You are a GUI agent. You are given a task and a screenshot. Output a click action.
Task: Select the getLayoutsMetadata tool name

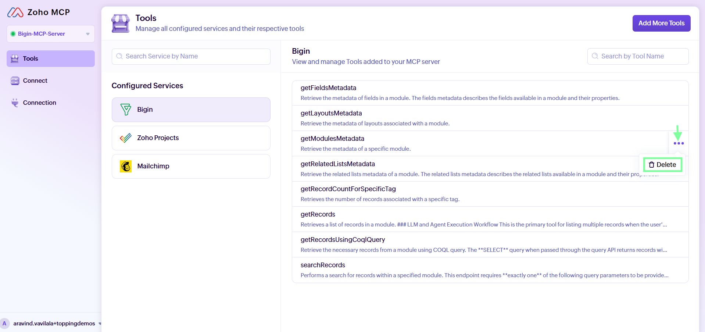point(331,113)
